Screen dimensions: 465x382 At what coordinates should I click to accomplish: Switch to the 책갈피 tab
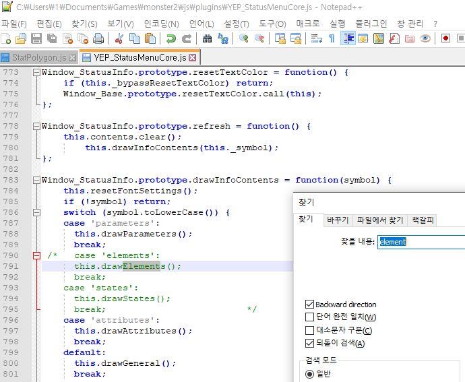[x=423, y=220]
